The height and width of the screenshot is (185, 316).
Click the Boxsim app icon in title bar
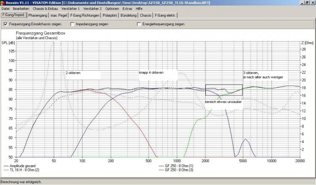coord(3,3)
